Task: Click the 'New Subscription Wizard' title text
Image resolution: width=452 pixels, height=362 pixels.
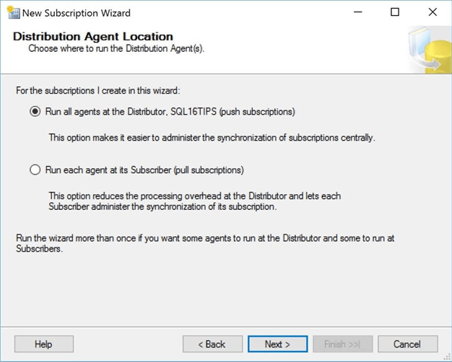Action: pyautogui.click(x=76, y=12)
